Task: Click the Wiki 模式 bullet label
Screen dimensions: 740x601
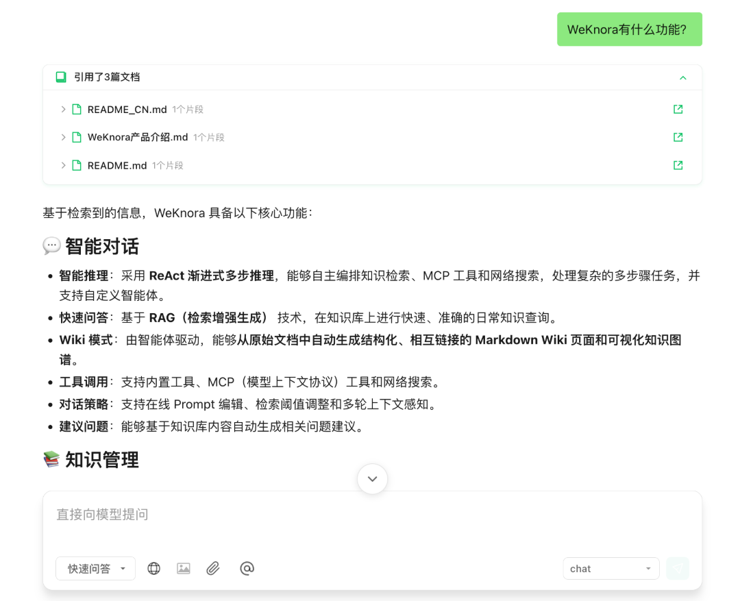Action: (86, 340)
